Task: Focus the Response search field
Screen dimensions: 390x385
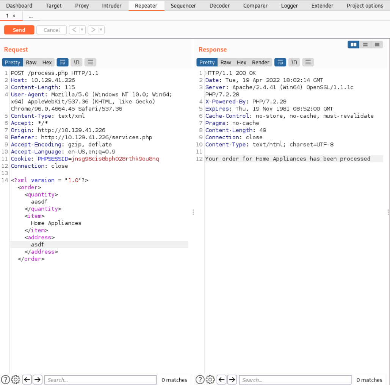Action: pyautogui.click(x=295, y=380)
